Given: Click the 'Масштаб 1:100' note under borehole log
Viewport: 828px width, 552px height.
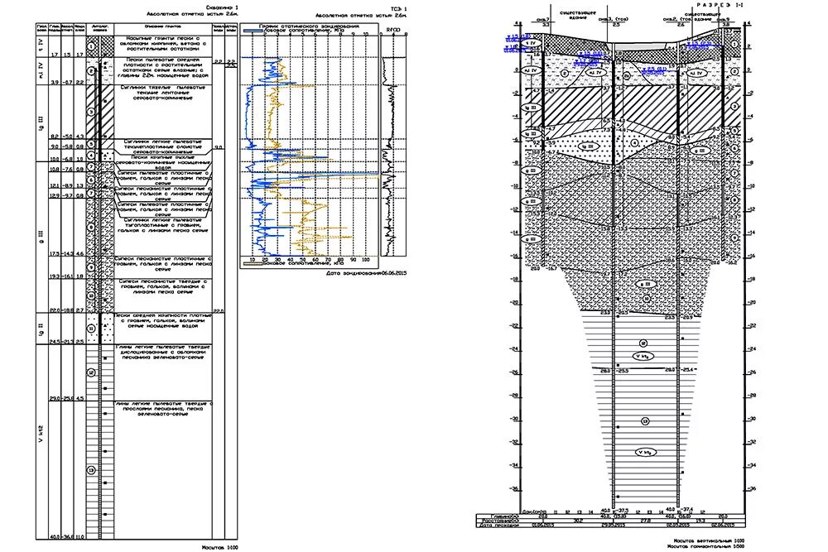Looking at the screenshot, I should pos(219,547).
